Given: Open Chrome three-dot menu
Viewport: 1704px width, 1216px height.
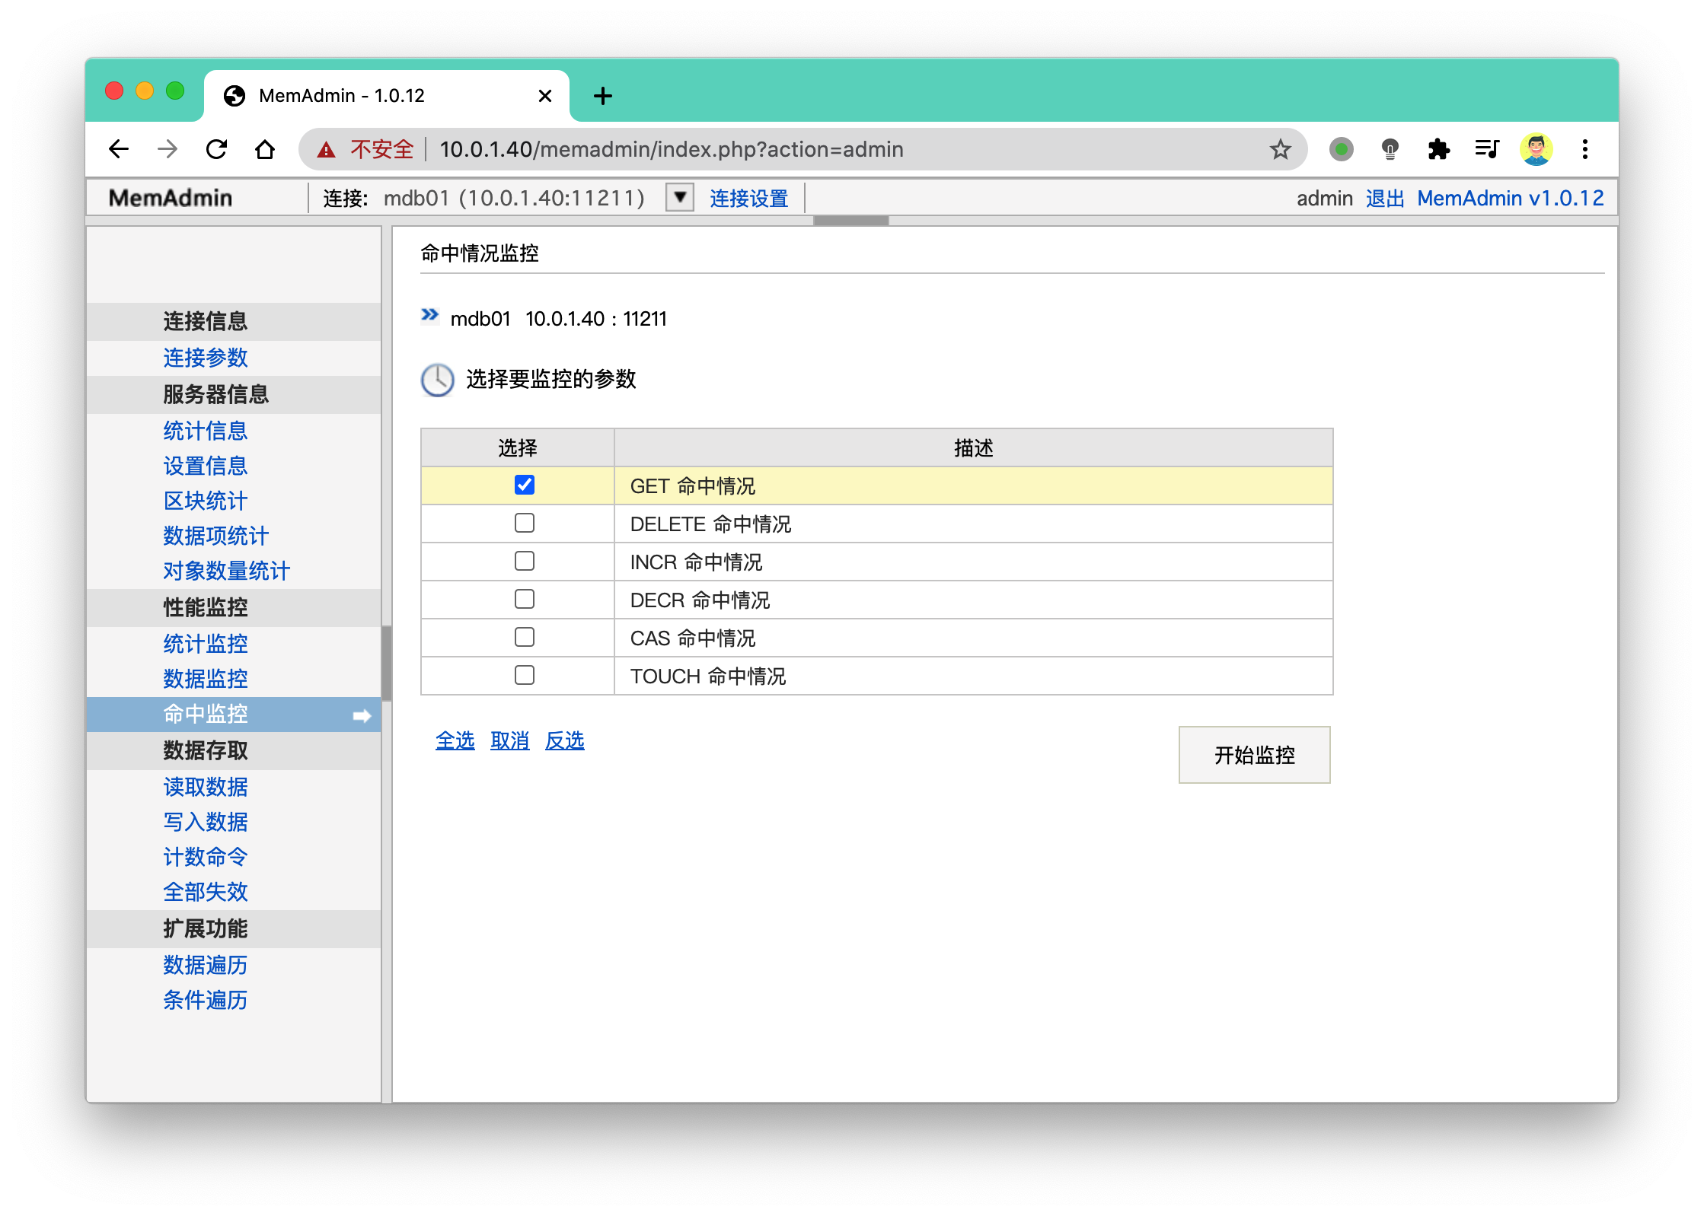Looking at the screenshot, I should click(1585, 149).
